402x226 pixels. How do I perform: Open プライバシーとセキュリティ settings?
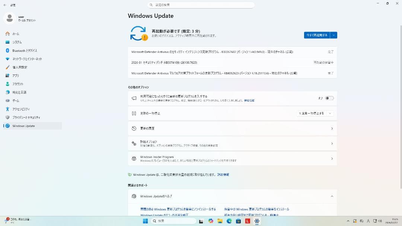(x=27, y=117)
